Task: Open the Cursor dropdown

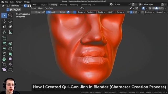Action: 120,12
